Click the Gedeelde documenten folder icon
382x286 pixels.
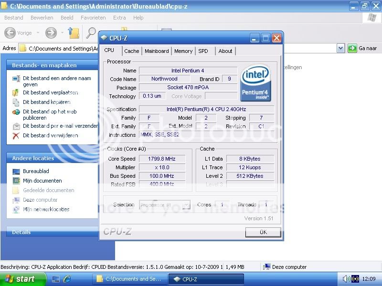point(16,190)
